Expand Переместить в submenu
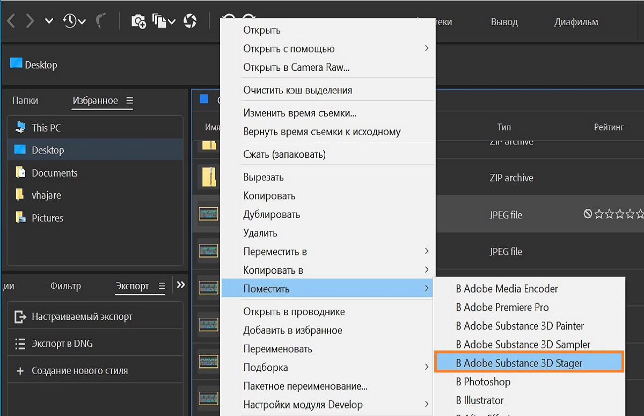The width and height of the screenshot is (644, 416). pos(327,251)
